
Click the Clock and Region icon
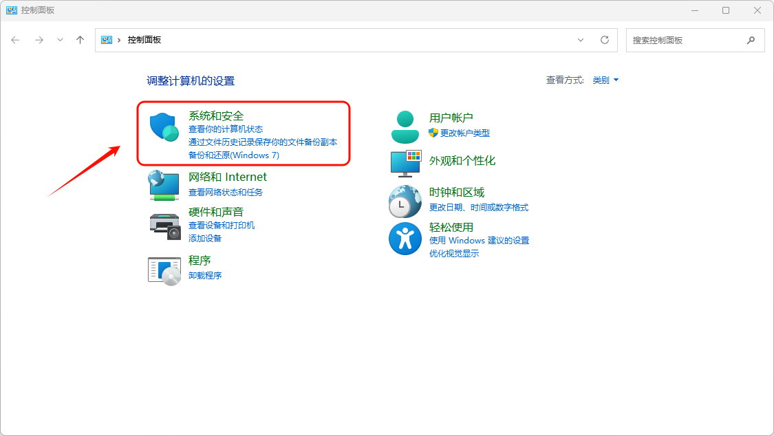click(405, 201)
